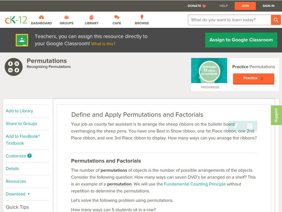Focus the 'What do you want to learn today?' search field

pos(229,20)
